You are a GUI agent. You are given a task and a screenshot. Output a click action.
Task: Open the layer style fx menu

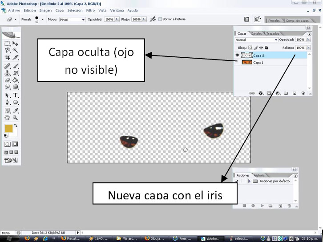click(261, 93)
